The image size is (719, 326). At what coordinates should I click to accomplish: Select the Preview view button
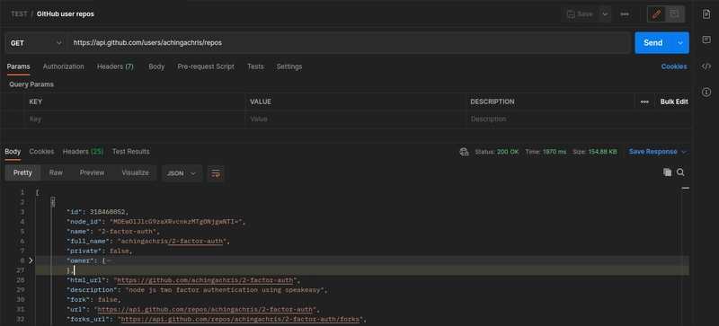pyautogui.click(x=93, y=172)
